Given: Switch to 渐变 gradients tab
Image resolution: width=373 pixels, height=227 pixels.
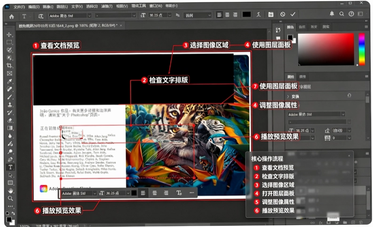Looking at the screenshot, I should tap(314, 27).
